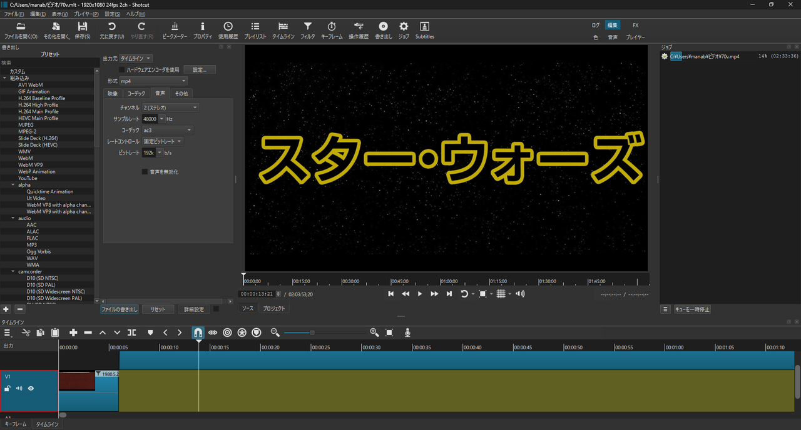Click the 詳細設定 button
This screenshot has width=801, height=430.
[x=194, y=309]
